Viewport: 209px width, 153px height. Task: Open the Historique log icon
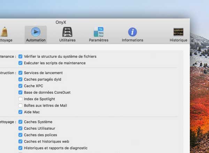178,32
